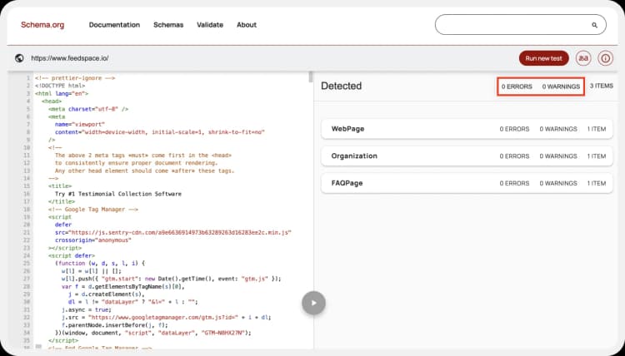625x356 pixels.
Task: Open the Documentation menu item
Action: click(114, 25)
